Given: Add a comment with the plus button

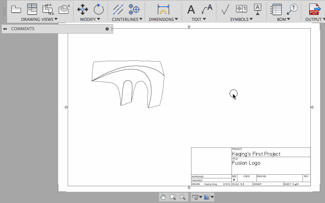Looking at the screenshot, I should coord(107,29).
